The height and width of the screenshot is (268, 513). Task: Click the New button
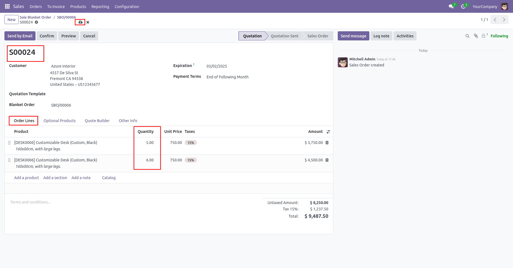pyautogui.click(x=11, y=20)
